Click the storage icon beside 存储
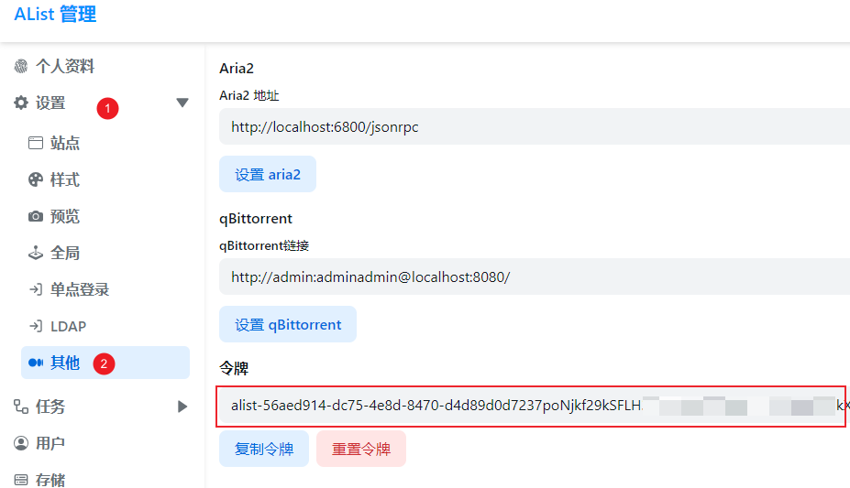 coord(21,479)
